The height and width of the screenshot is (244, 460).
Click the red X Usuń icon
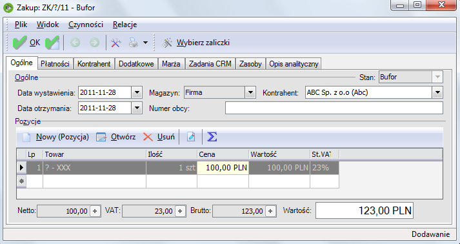(x=148, y=137)
